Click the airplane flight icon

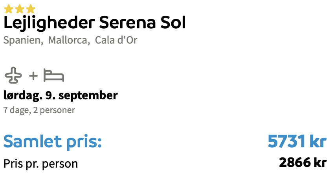coord(13,75)
